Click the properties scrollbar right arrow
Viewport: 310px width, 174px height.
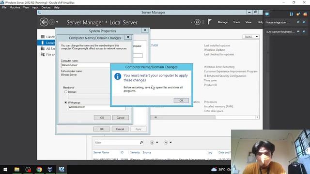coord(257,117)
